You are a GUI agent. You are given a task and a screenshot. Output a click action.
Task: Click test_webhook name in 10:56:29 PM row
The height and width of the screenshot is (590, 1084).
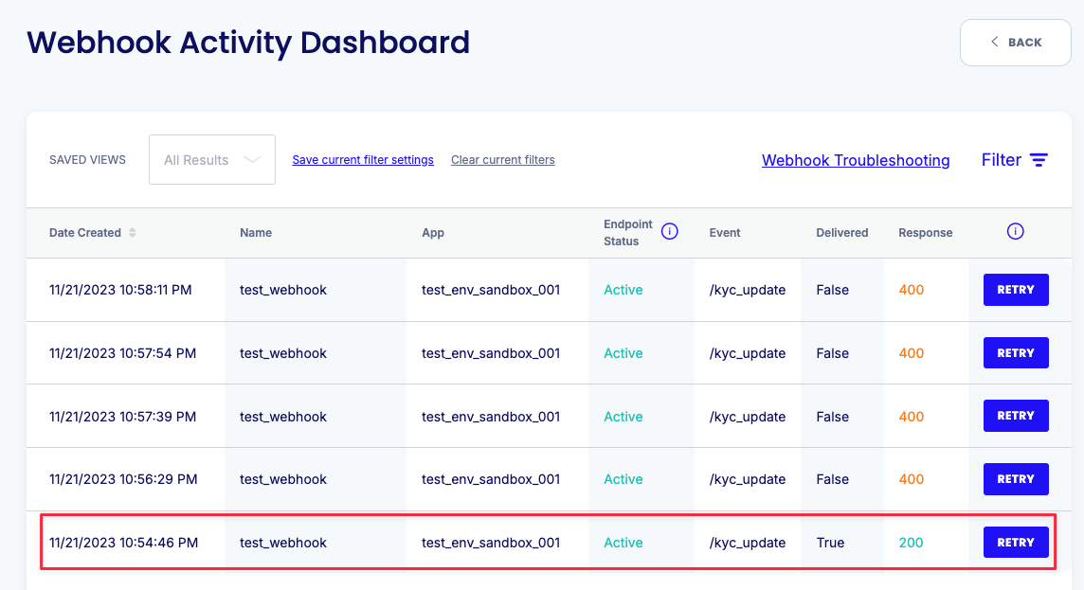(282, 479)
